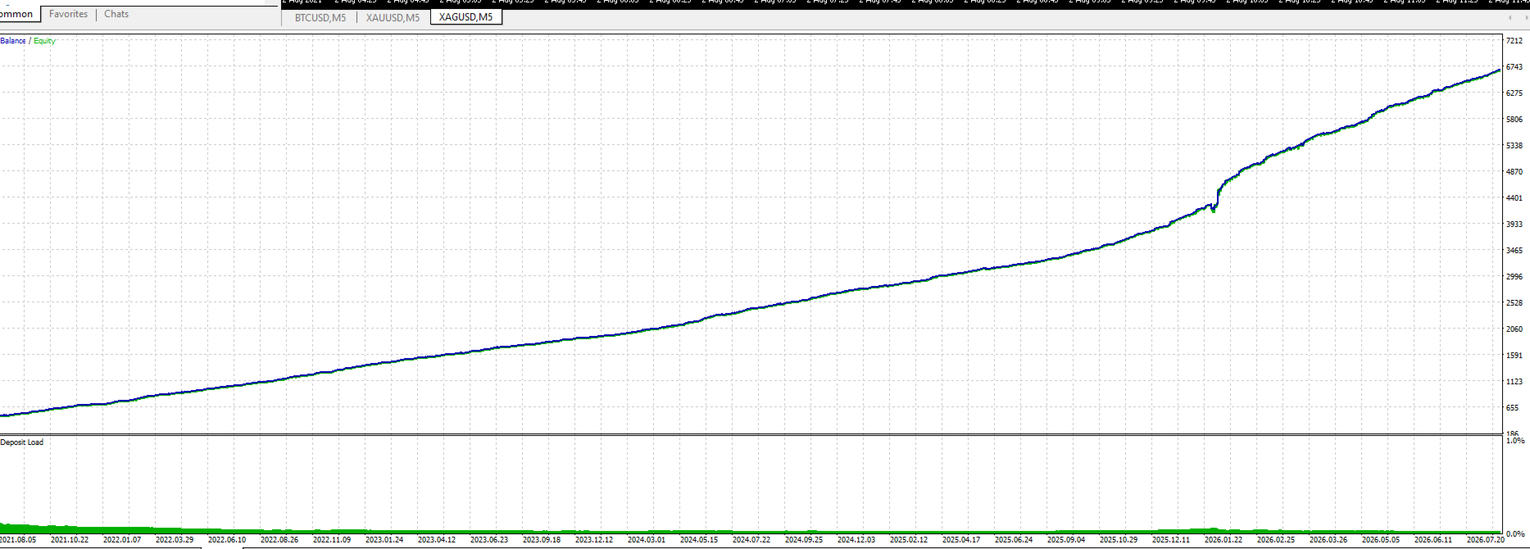Screen dimensions: 1530x549
Task: Click the 1123 axis value
Action: 1514,382
